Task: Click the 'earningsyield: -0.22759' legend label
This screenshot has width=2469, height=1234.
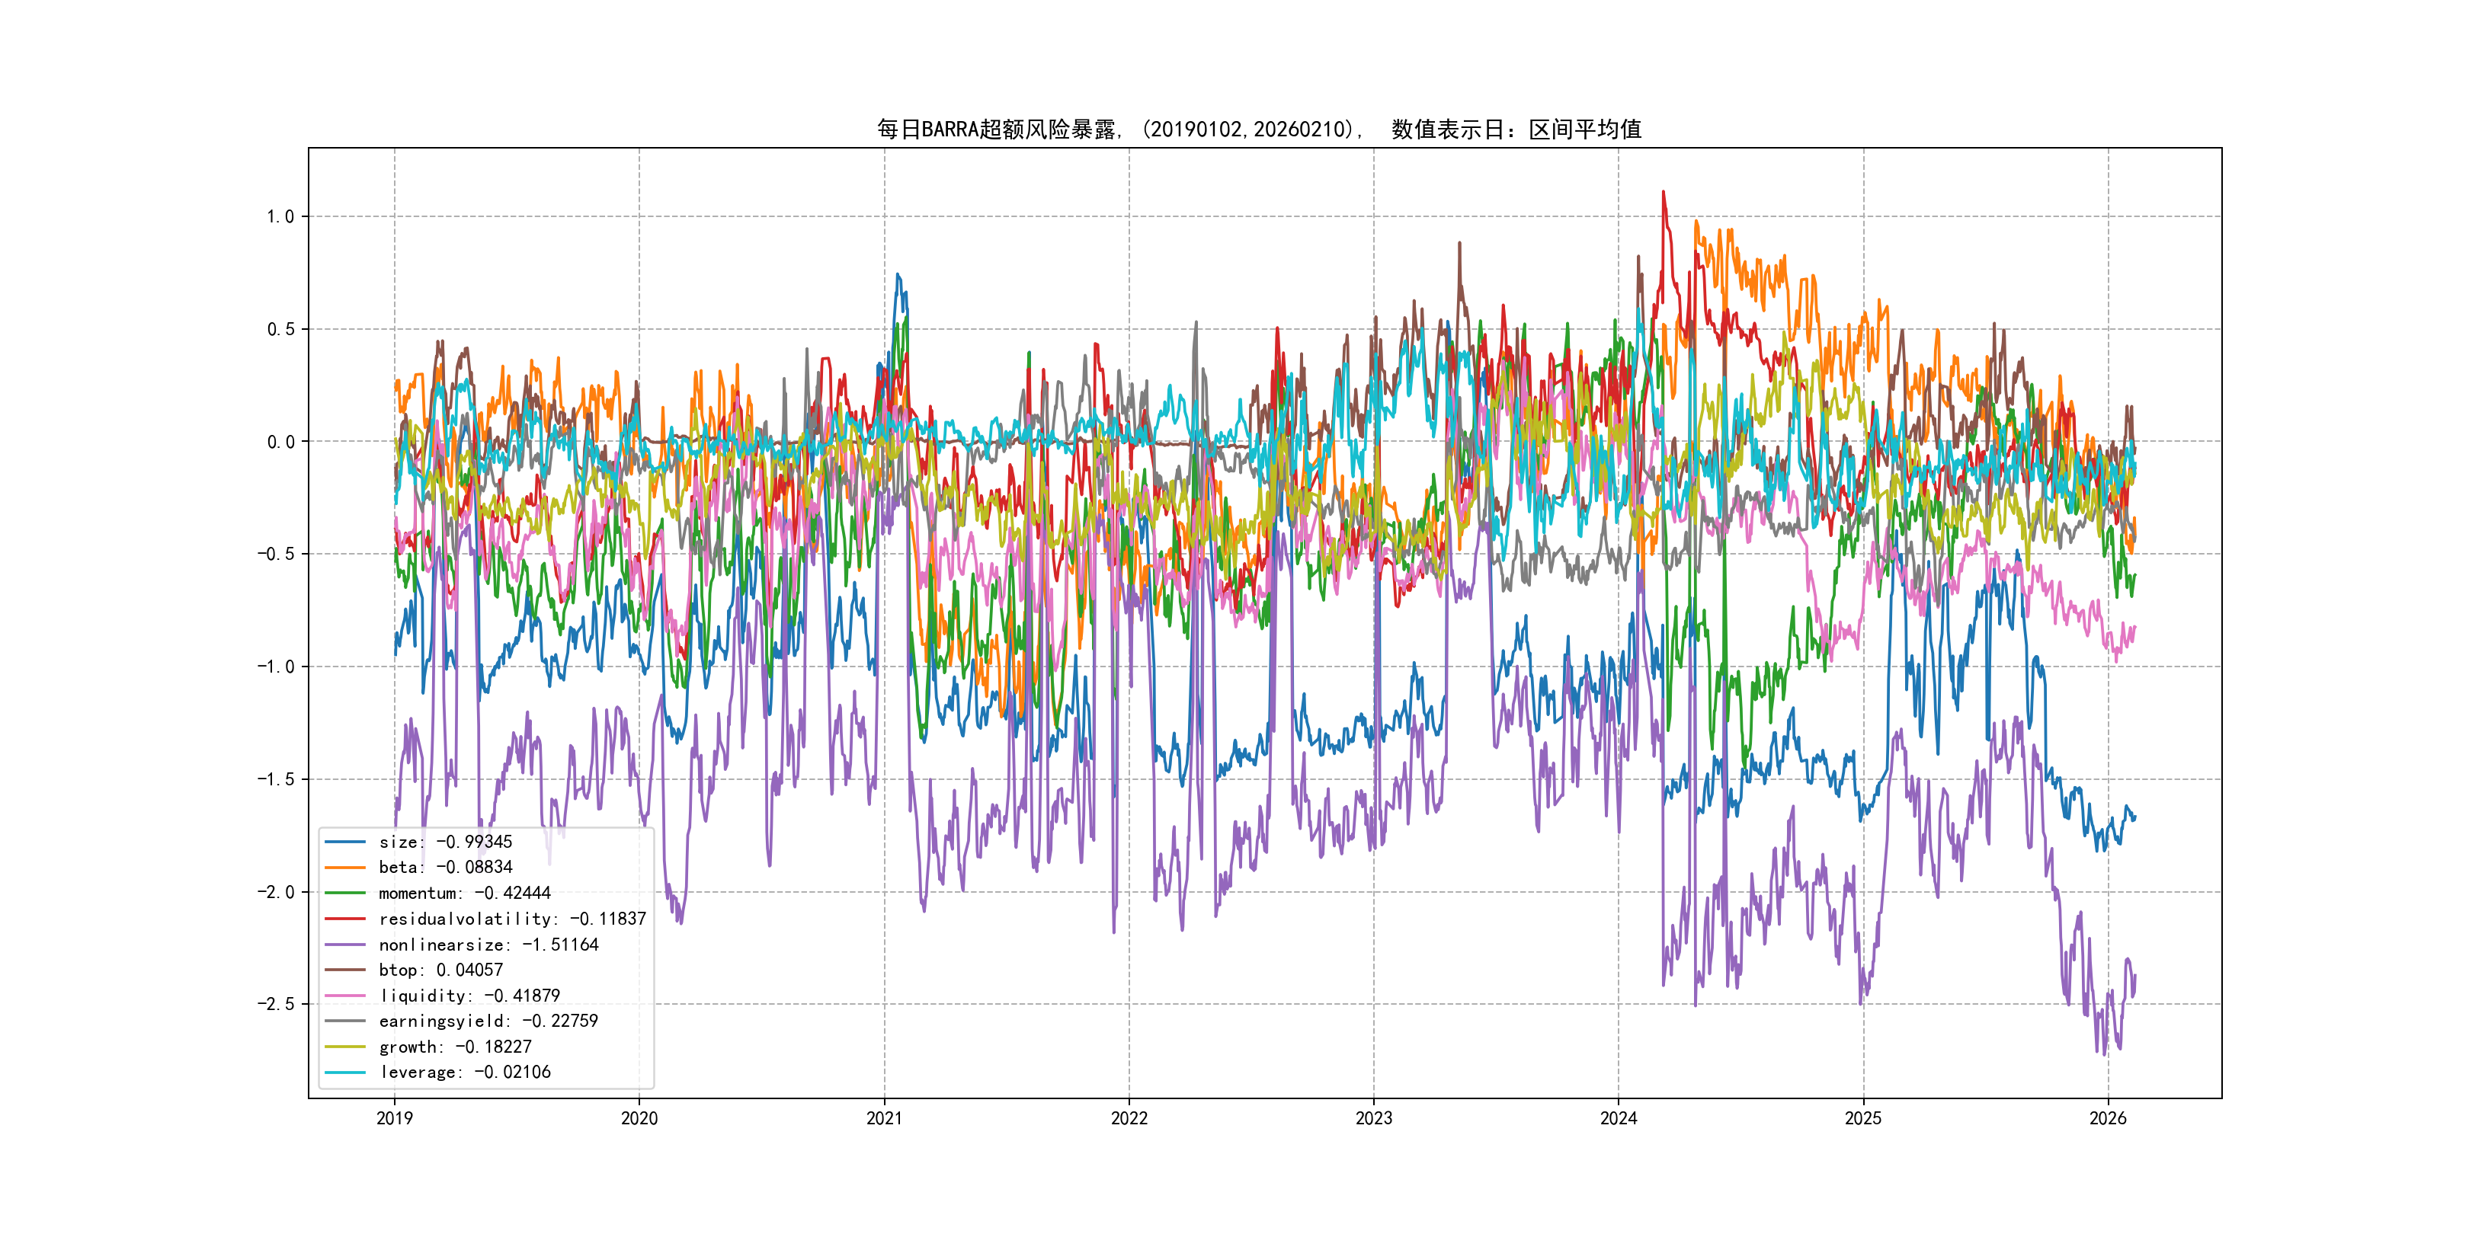Action: (x=488, y=1021)
